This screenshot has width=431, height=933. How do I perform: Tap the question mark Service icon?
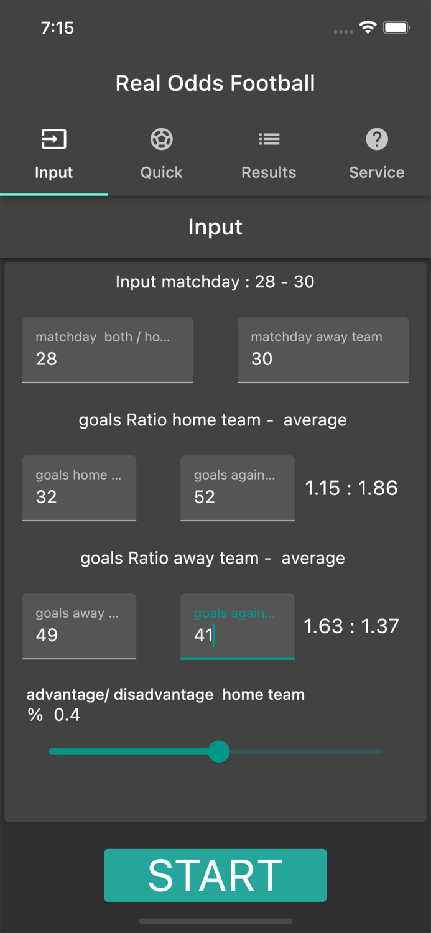377,139
